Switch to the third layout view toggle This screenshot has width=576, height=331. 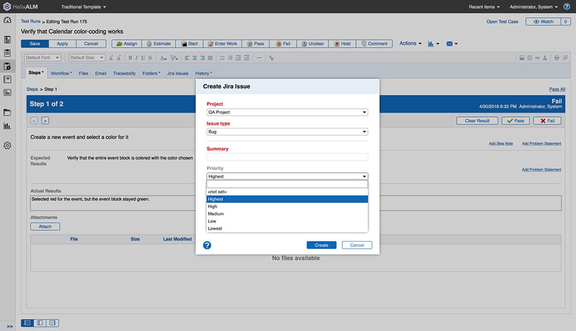tap(52, 323)
